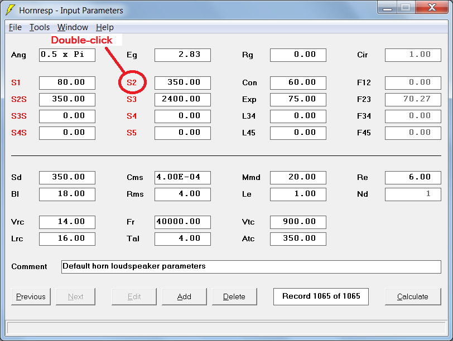Viewport: 453px width, 341px height.
Task: Click the Le field with 1.00
Action: pyautogui.click(x=298, y=194)
